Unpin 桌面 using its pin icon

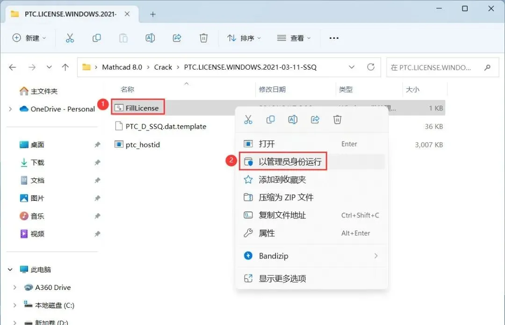[97, 144]
